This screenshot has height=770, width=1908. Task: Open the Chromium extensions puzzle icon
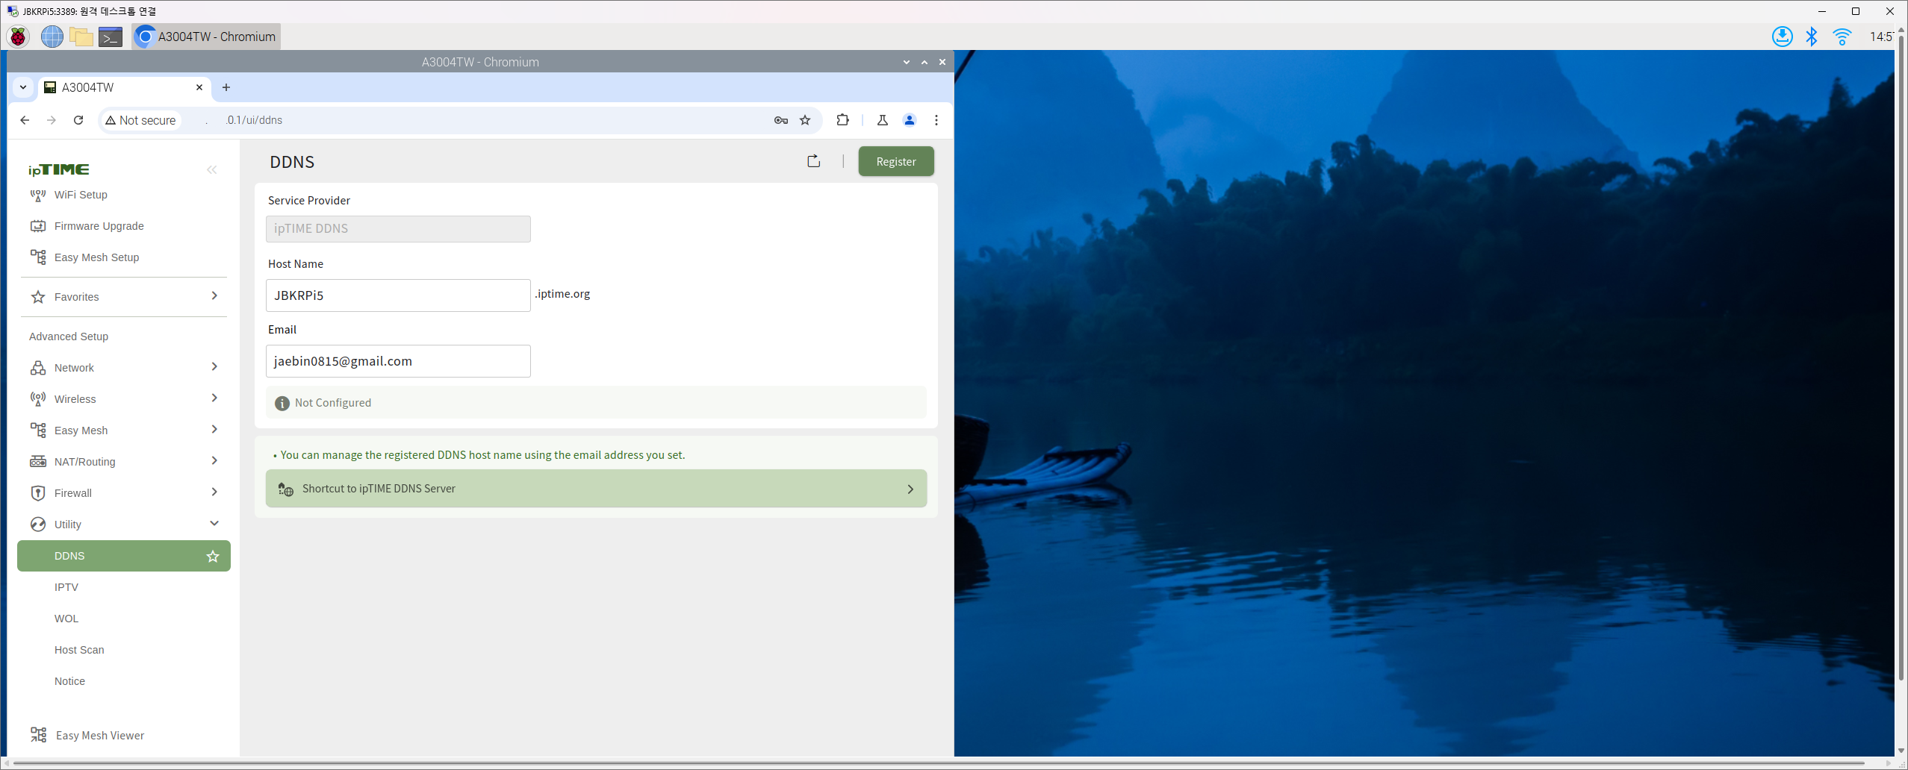(842, 120)
